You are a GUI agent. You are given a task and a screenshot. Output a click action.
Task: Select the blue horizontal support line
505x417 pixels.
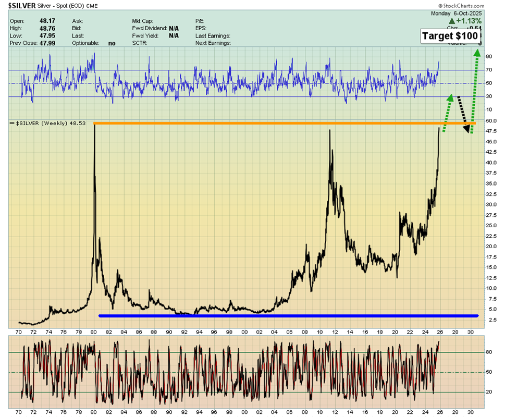click(287, 316)
